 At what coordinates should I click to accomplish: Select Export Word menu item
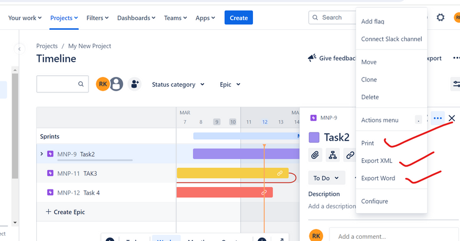click(x=392, y=178)
